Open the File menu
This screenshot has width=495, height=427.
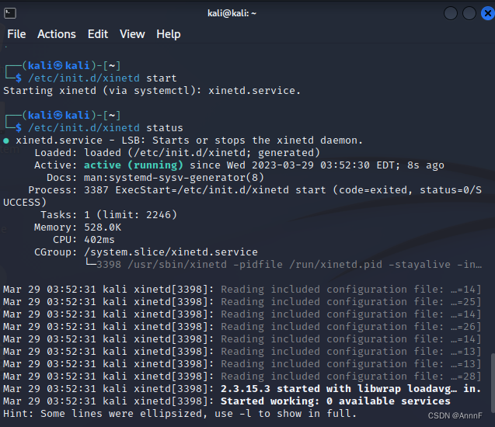click(16, 34)
